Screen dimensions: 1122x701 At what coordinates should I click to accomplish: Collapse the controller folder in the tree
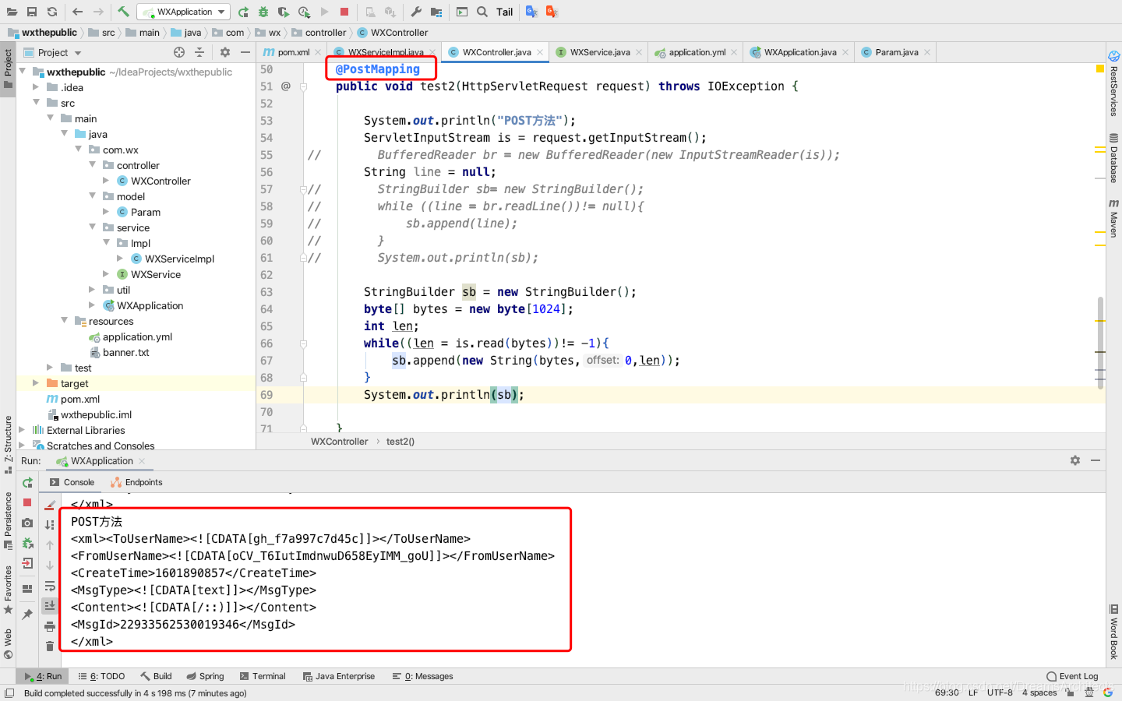93,164
